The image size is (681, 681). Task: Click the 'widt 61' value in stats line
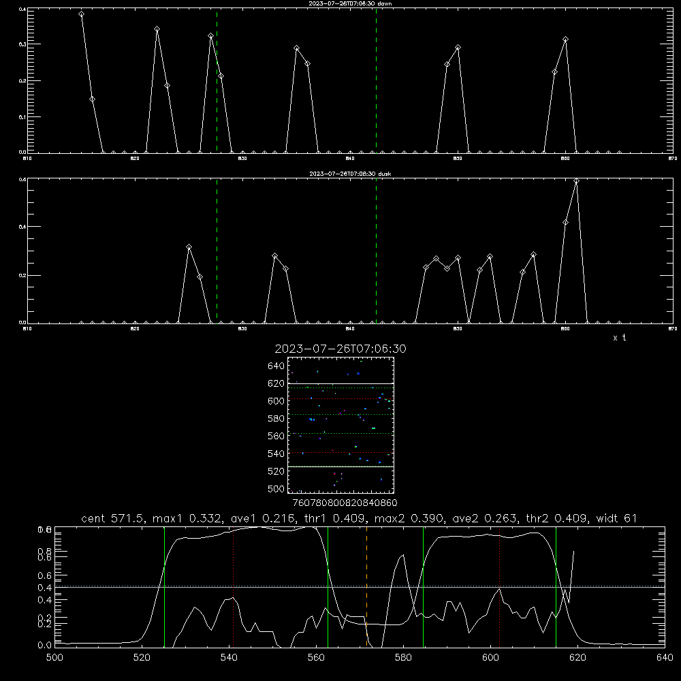616,518
